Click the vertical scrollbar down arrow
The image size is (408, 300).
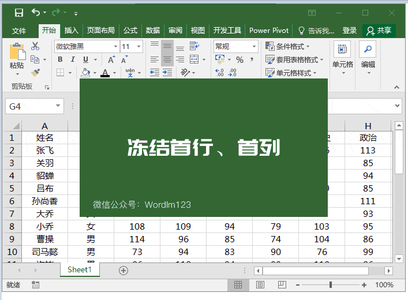(399, 258)
